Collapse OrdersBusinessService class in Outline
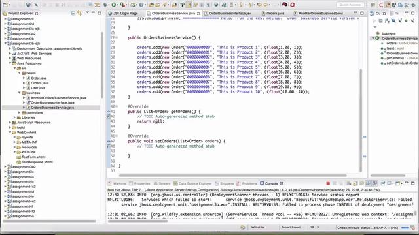The width and height of the screenshot is (419, 235). coord(373,39)
